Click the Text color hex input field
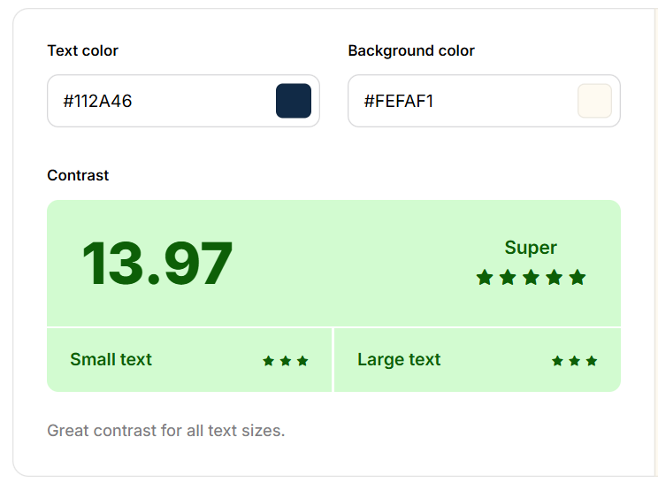The image size is (658, 483). tap(159, 101)
